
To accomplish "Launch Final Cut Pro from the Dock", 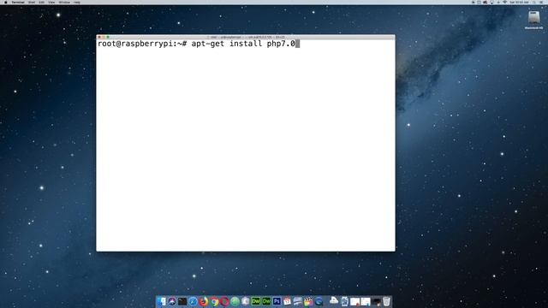I will pos(308,301).
